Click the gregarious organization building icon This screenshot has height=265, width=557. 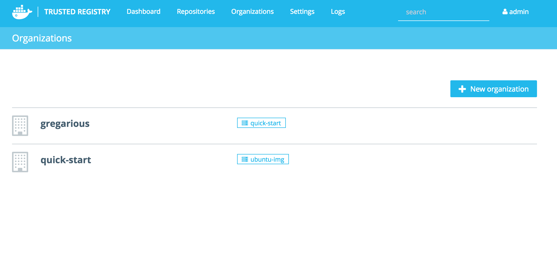point(20,126)
